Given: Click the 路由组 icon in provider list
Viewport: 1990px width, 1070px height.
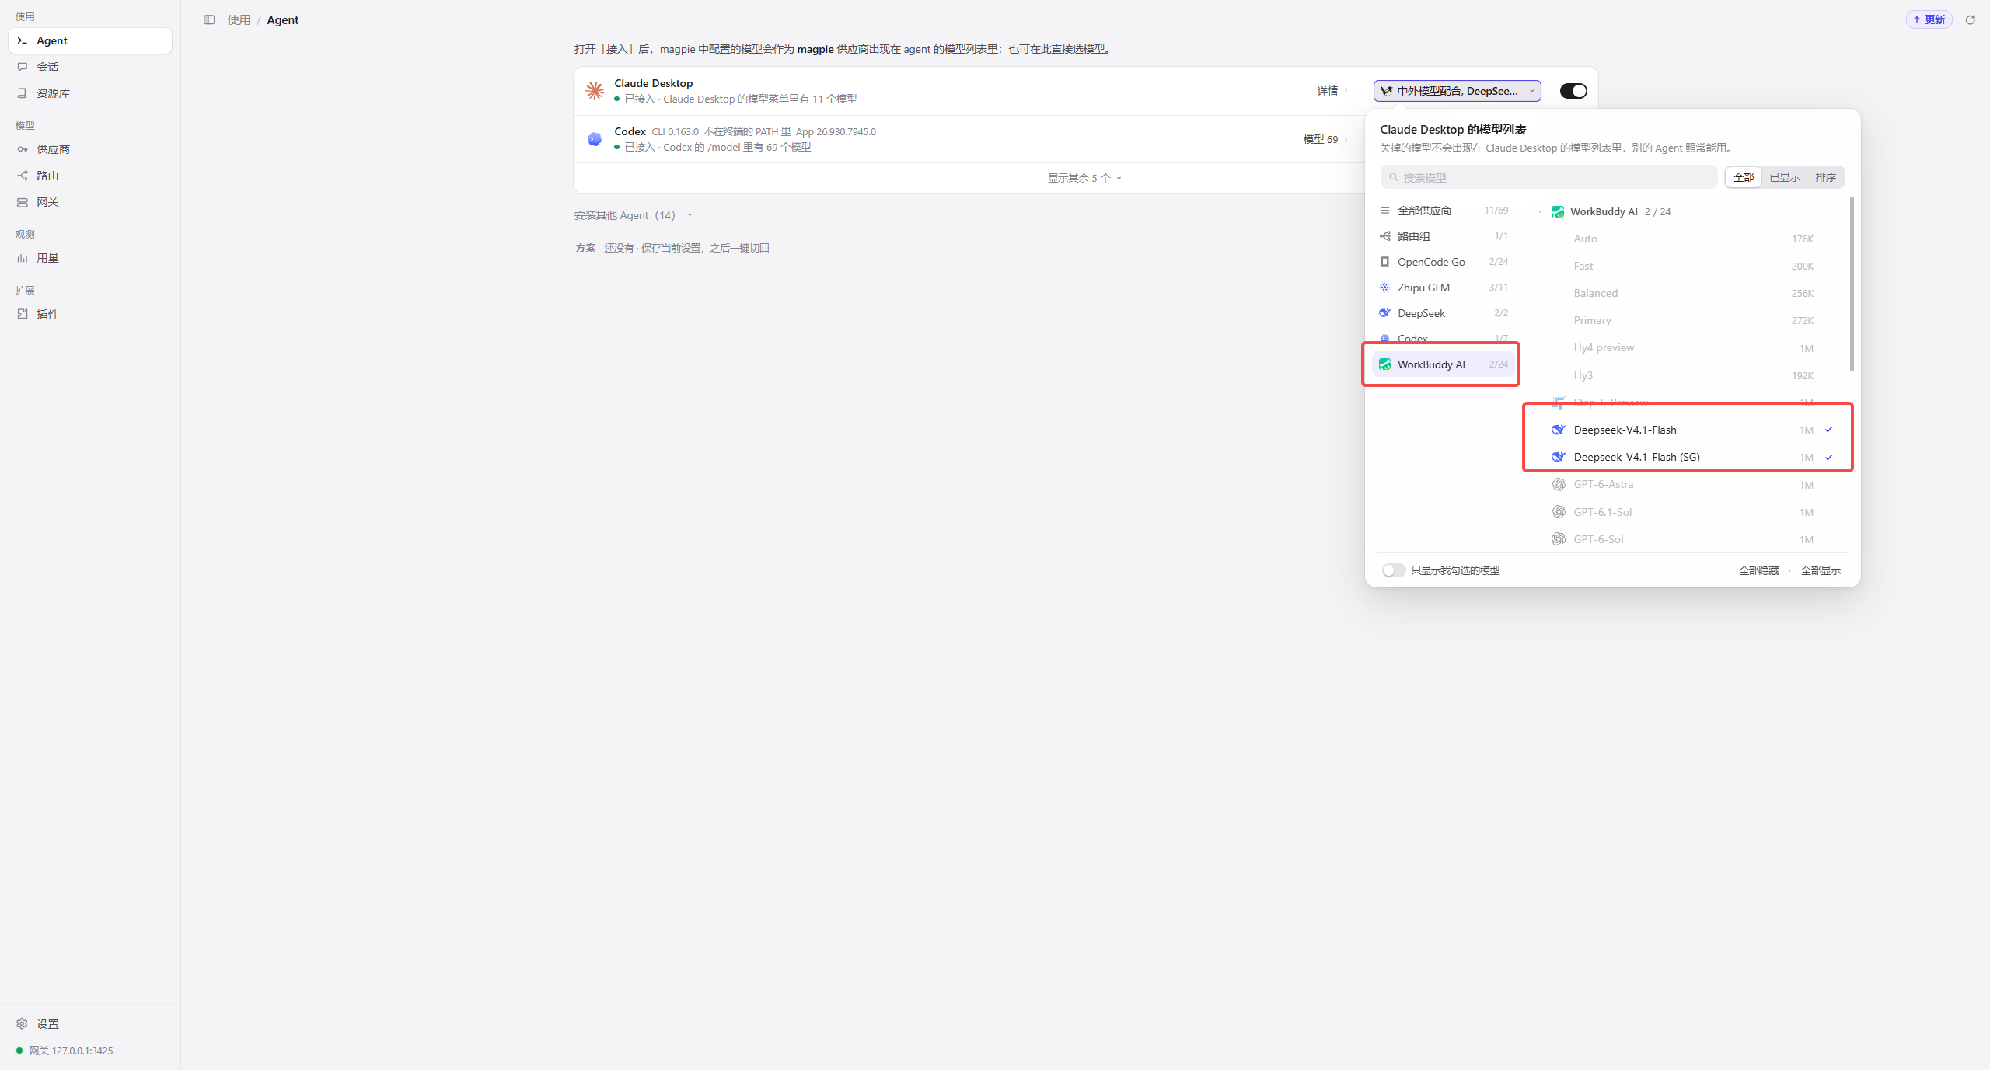Looking at the screenshot, I should (x=1384, y=236).
